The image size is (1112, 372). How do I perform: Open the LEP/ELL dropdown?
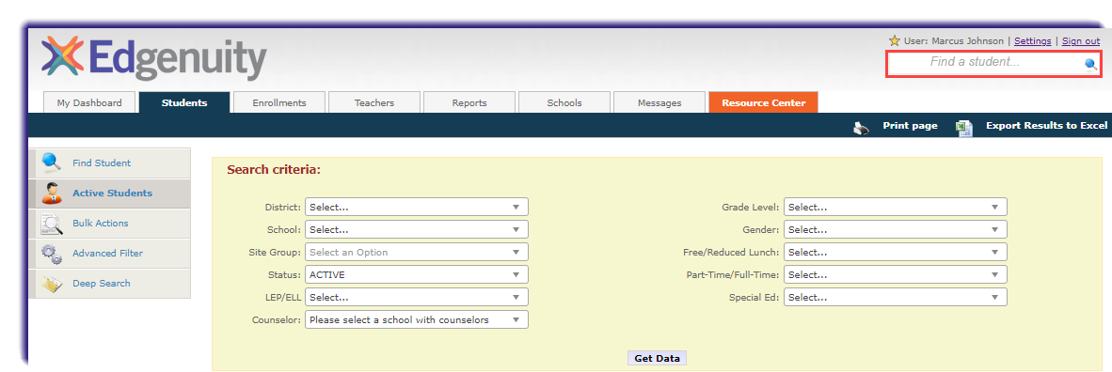click(416, 297)
